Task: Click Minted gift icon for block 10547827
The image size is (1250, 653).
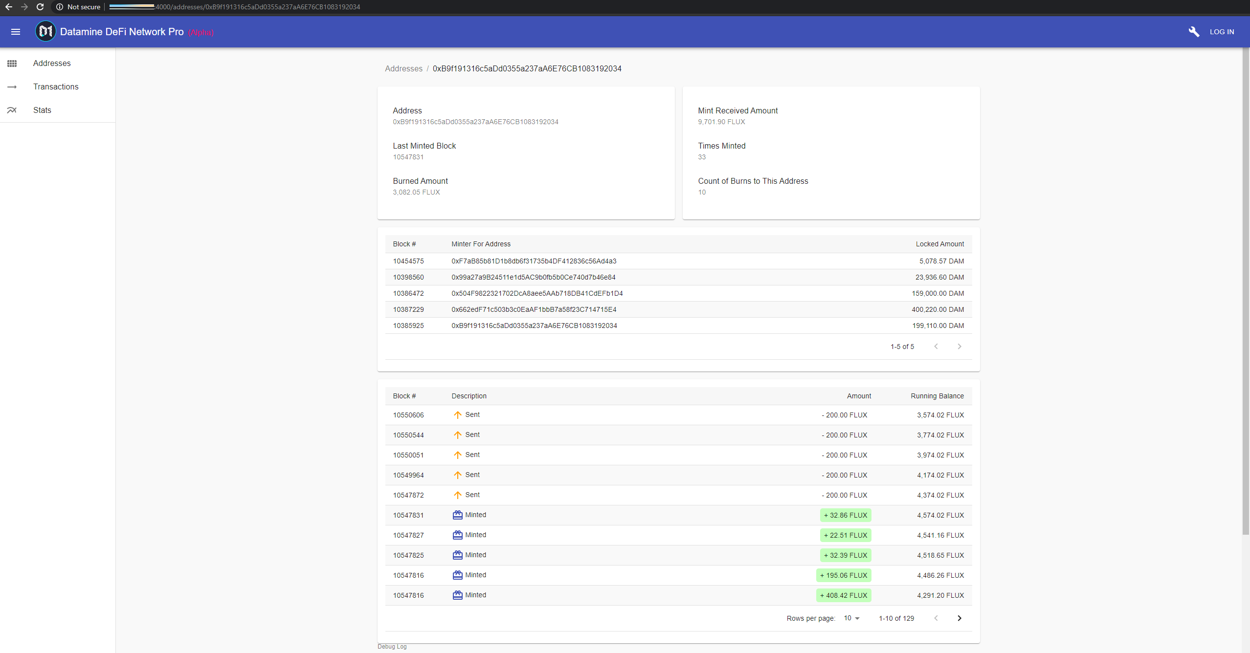Action: 457,535
